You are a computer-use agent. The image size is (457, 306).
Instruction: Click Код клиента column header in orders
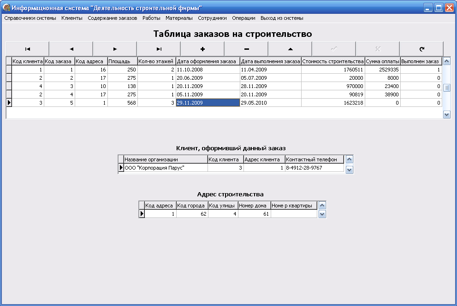tap(28, 61)
